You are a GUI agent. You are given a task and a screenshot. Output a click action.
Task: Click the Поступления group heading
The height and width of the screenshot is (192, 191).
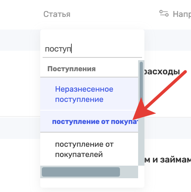pyautogui.click(x=71, y=69)
